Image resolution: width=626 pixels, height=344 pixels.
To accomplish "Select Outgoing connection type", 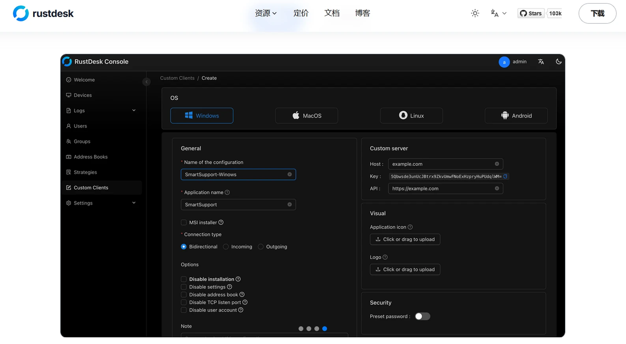I will click(x=260, y=247).
